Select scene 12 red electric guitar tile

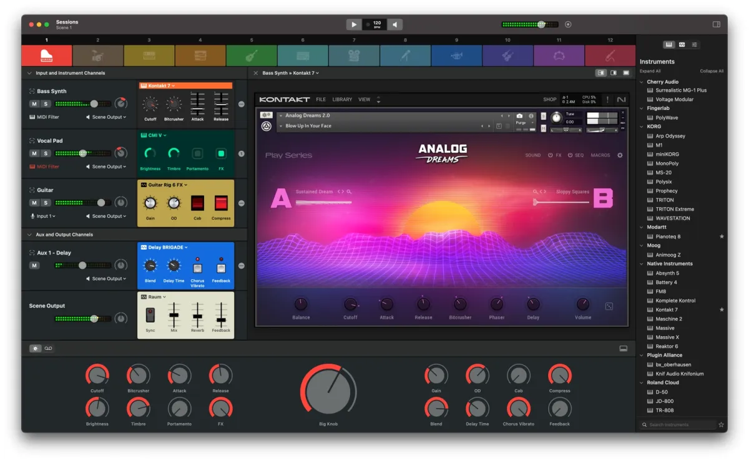tap(610, 55)
